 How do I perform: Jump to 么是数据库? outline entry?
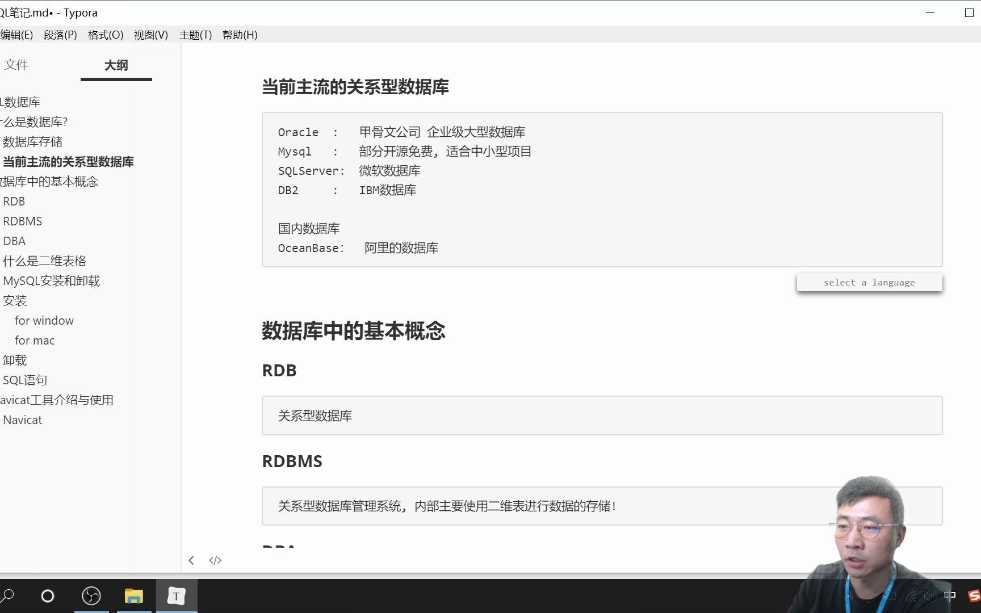click(34, 122)
